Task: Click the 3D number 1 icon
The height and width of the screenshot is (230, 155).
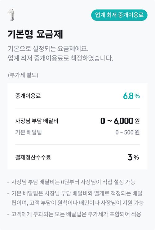Action: pyautogui.click(x=11, y=15)
